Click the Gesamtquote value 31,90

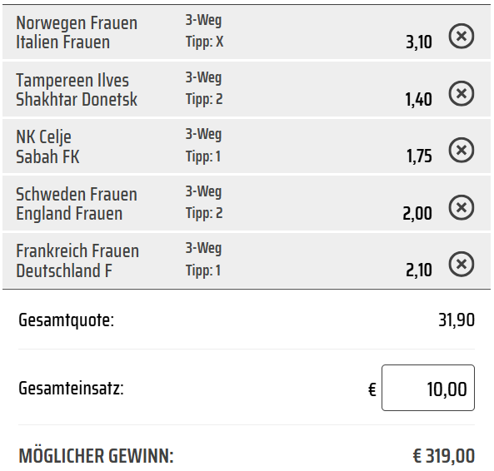pos(457,320)
